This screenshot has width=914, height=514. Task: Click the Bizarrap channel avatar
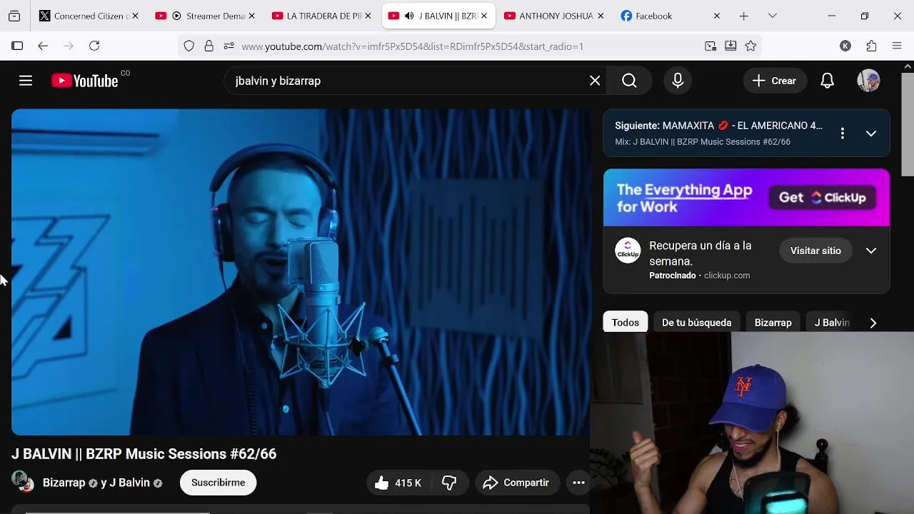[x=22, y=482]
